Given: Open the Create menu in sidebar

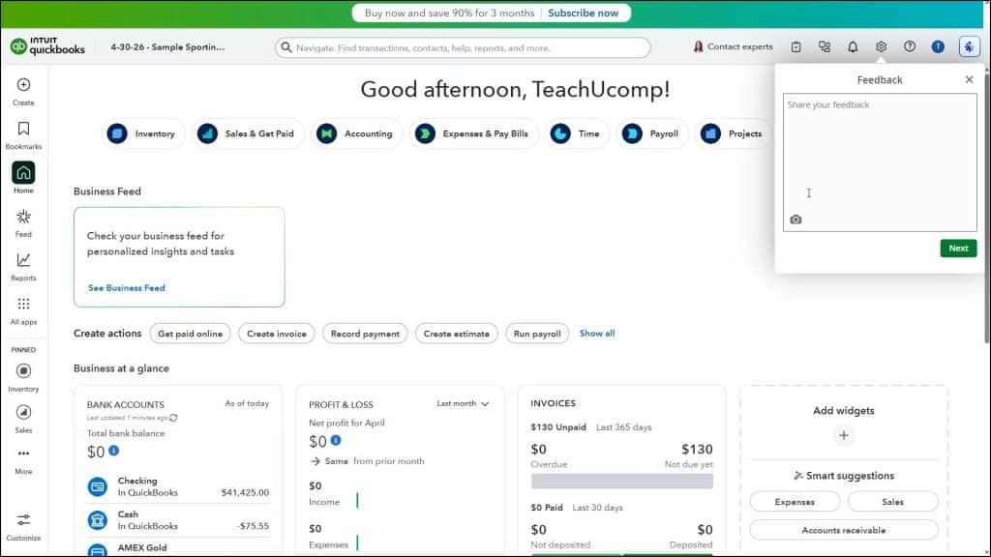Looking at the screenshot, I should (23, 91).
